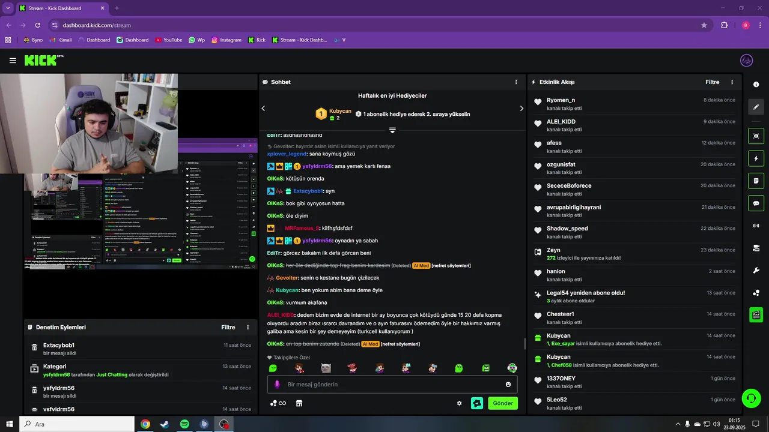Click the Legal54 yeniden abone oldu entry
This screenshot has height=432, width=769.
point(634,296)
